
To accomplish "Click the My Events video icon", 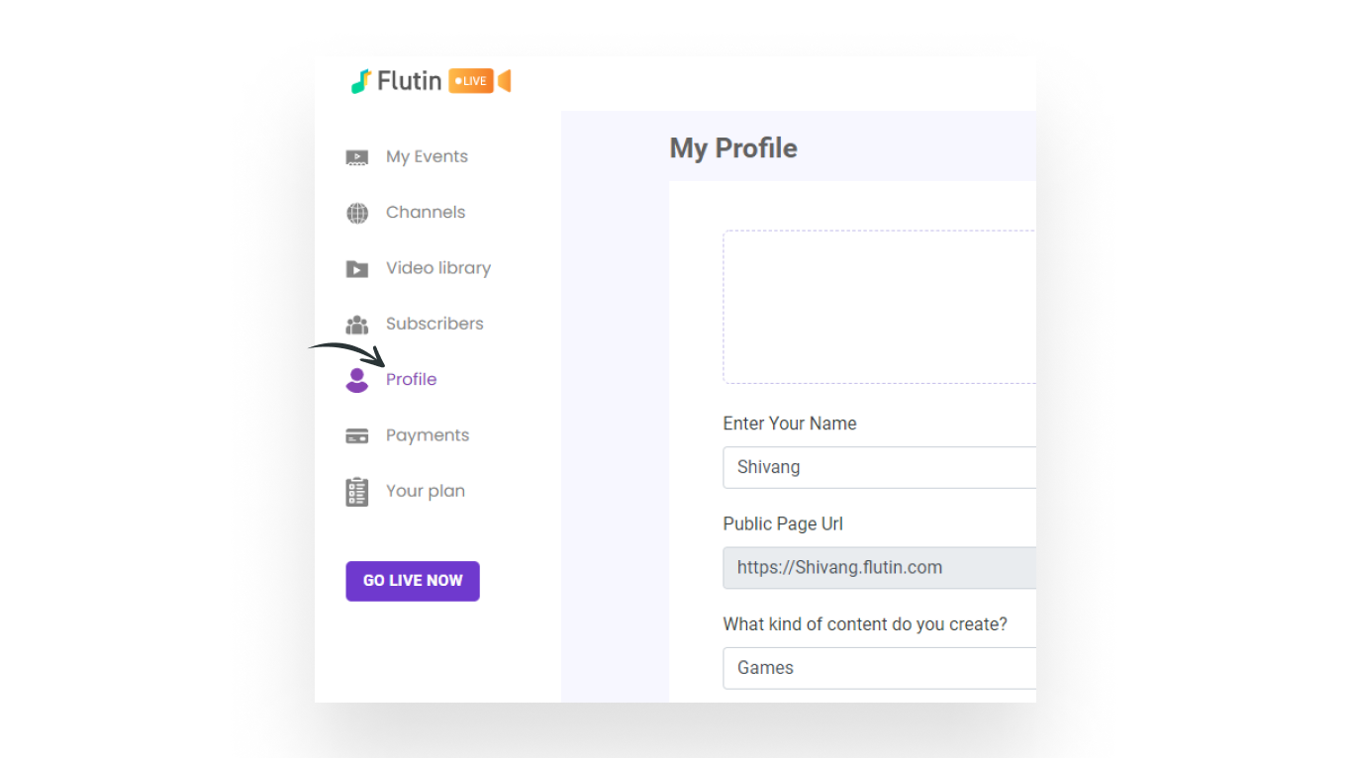I will click(357, 157).
